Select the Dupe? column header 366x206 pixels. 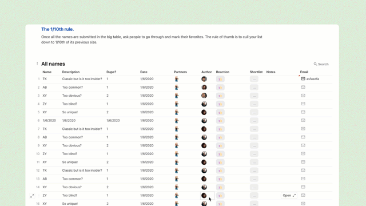tap(111, 72)
